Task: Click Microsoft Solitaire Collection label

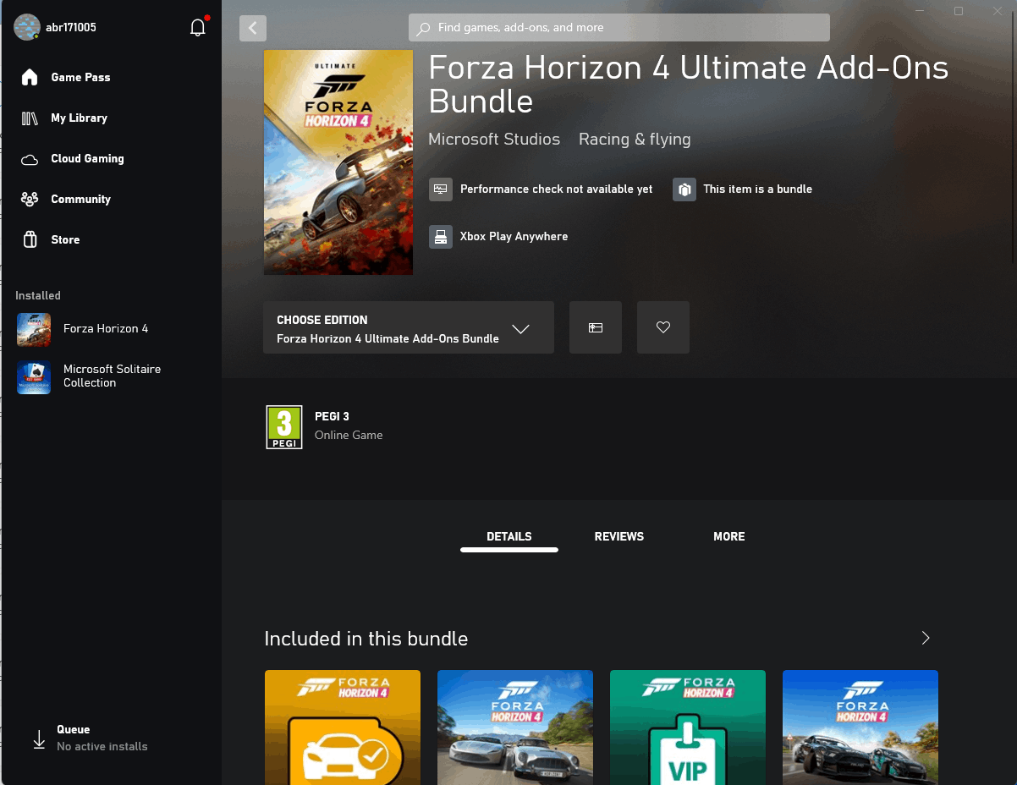Action: pyautogui.click(x=112, y=376)
